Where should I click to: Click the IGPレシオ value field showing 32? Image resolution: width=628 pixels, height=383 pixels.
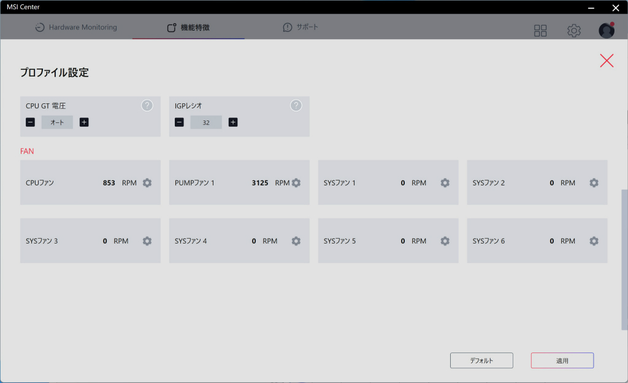pos(206,122)
